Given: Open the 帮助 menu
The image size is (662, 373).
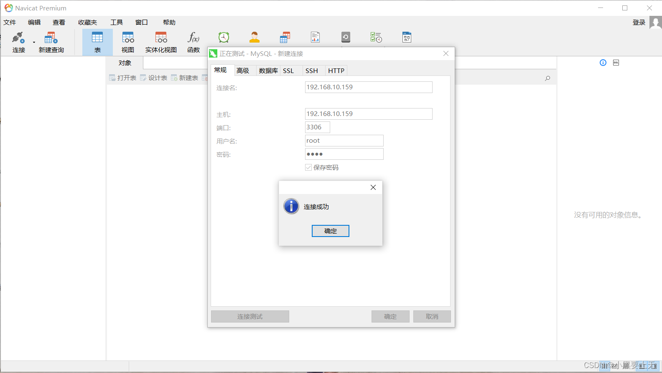Looking at the screenshot, I should click(169, 23).
